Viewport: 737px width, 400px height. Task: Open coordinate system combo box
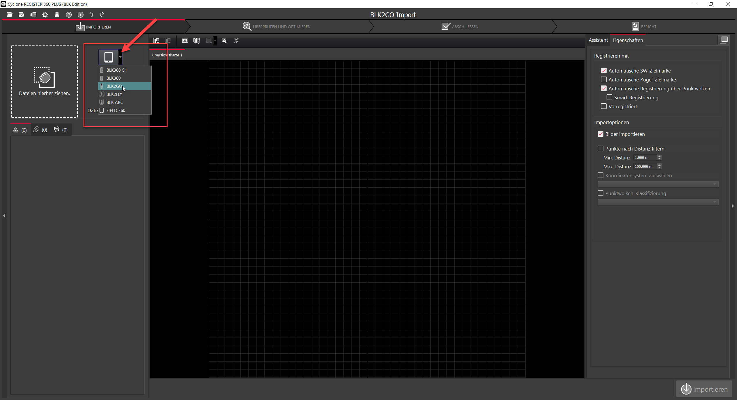658,184
